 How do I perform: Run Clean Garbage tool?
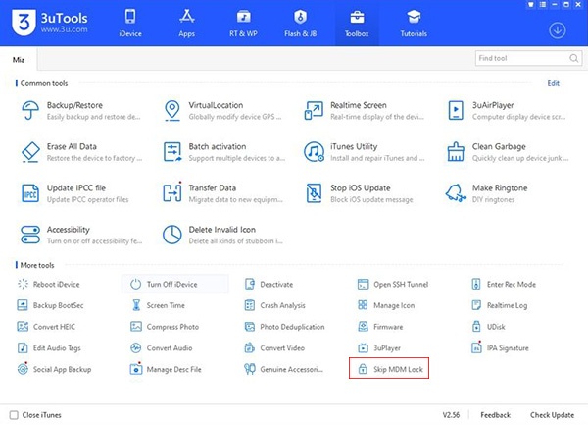point(507,152)
